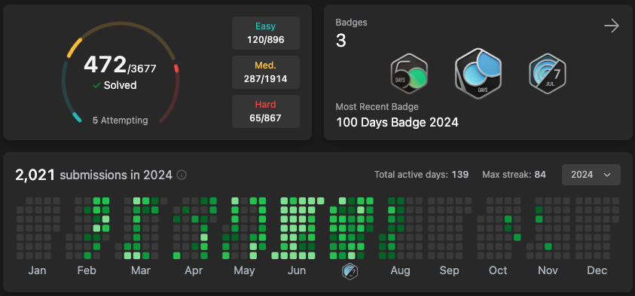Image resolution: width=635 pixels, height=296 pixels.
Task: Click the 100 Days Badge 2024 title
Action: (397, 122)
